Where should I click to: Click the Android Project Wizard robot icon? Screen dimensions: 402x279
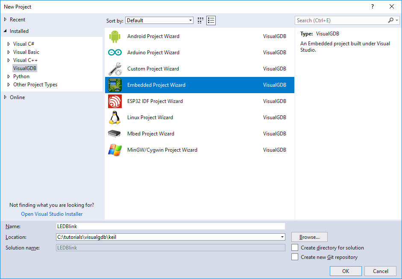point(114,36)
